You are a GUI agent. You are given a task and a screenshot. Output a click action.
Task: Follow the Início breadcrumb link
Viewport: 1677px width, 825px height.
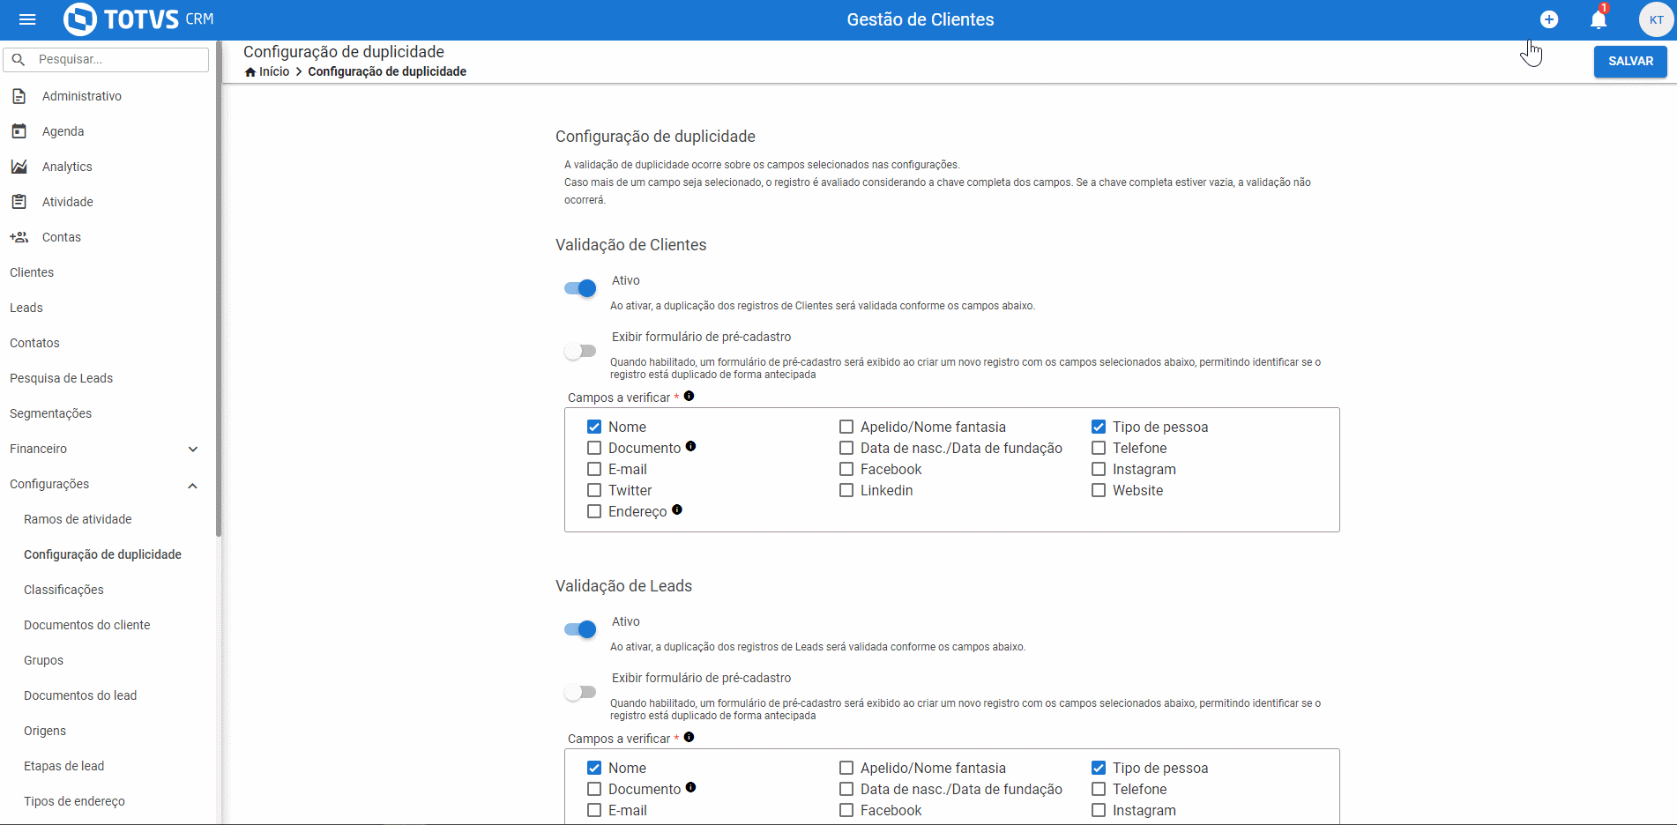[x=274, y=71]
